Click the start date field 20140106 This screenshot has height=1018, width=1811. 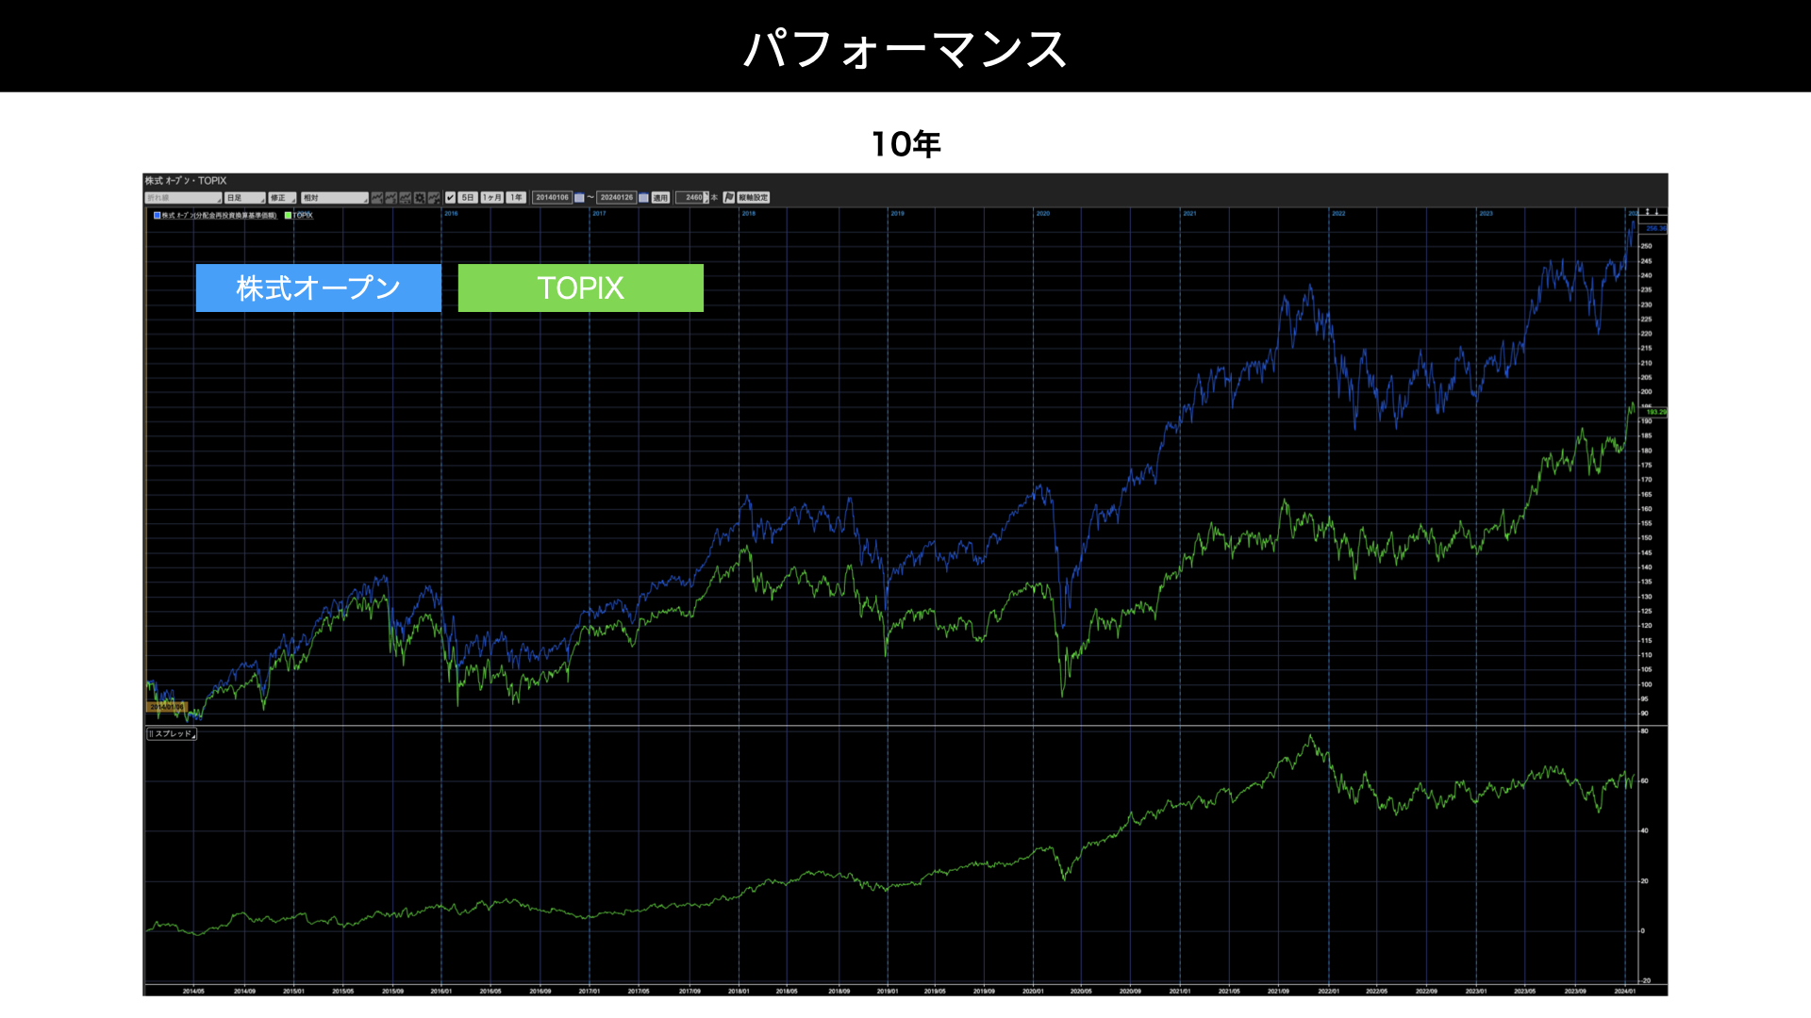(x=552, y=198)
